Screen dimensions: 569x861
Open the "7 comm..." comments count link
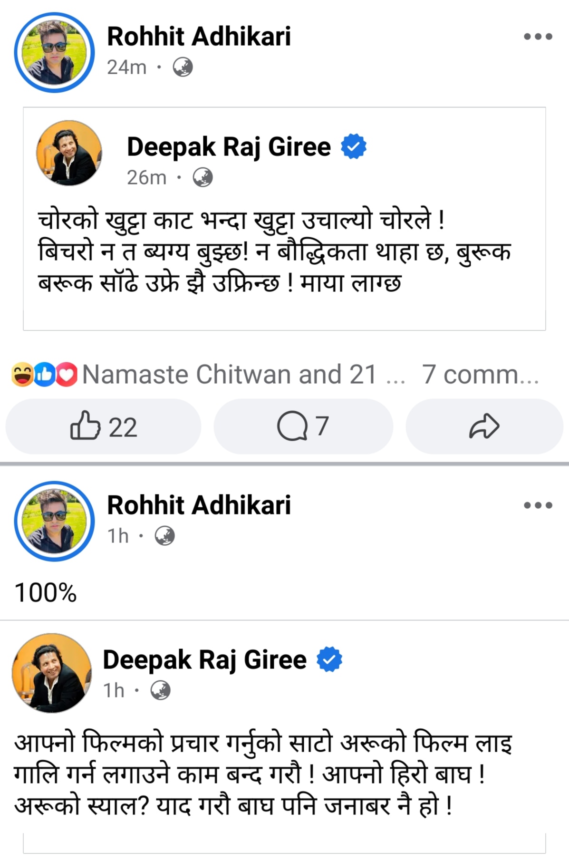(480, 374)
